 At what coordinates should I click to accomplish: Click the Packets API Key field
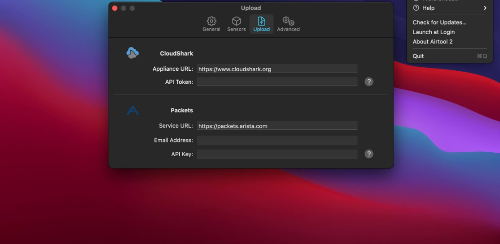click(277, 154)
